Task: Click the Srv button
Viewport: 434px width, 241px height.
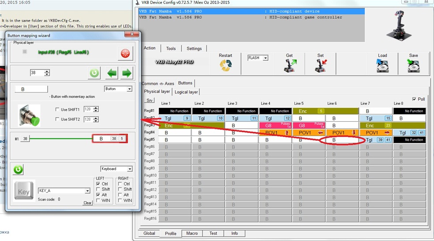Action: [150, 100]
